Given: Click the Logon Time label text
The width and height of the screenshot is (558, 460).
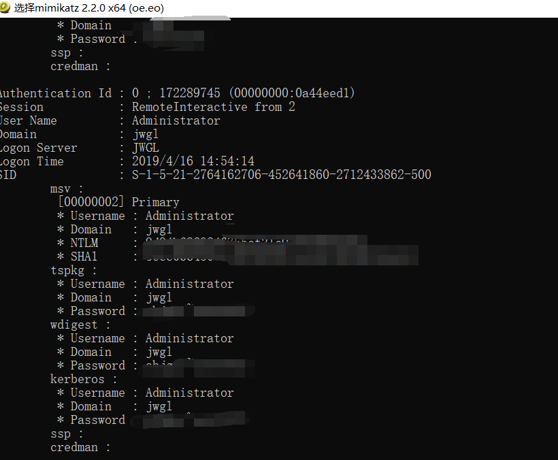Looking at the screenshot, I should point(31,161).
